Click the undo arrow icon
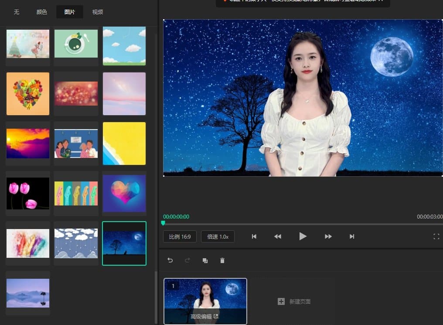This screenshot has height=325, width=443. 170,260
